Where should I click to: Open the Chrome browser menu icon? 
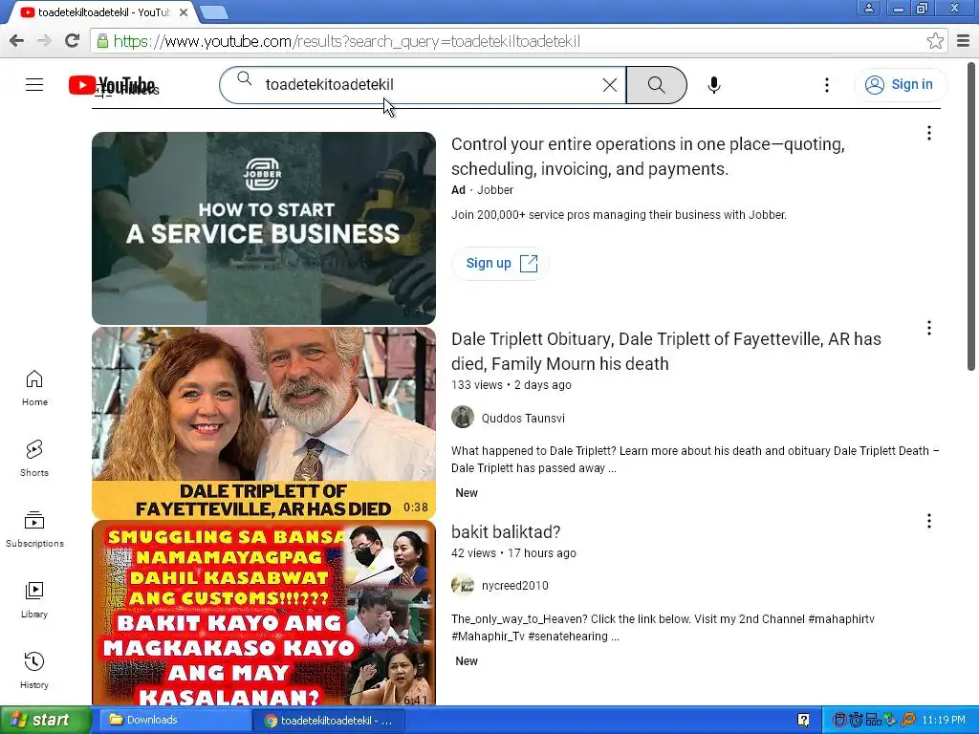click(x=964, y=41)
